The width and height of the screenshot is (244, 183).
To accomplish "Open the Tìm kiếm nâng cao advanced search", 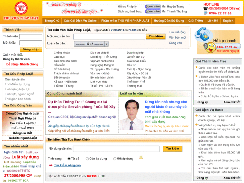I will [x=67, y=165].
